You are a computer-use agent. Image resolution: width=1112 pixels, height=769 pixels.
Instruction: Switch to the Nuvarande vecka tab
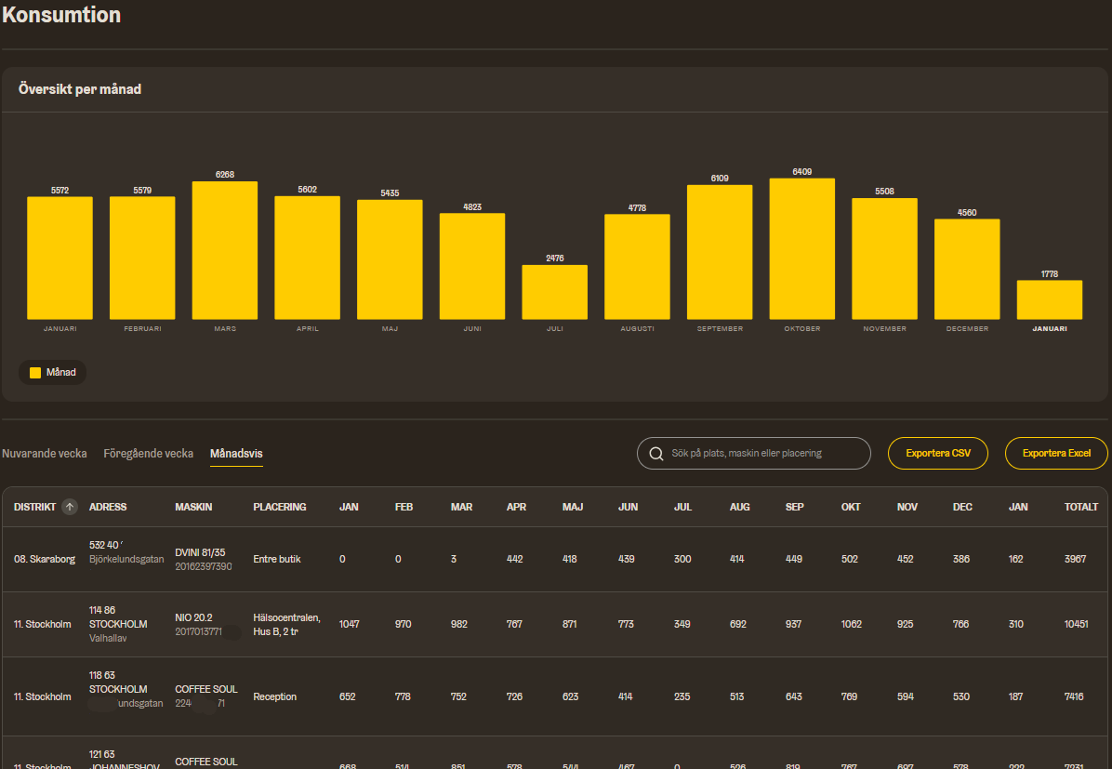click(45, 454)
